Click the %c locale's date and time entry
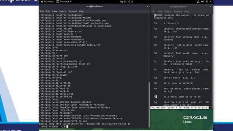 click(181, 63)
